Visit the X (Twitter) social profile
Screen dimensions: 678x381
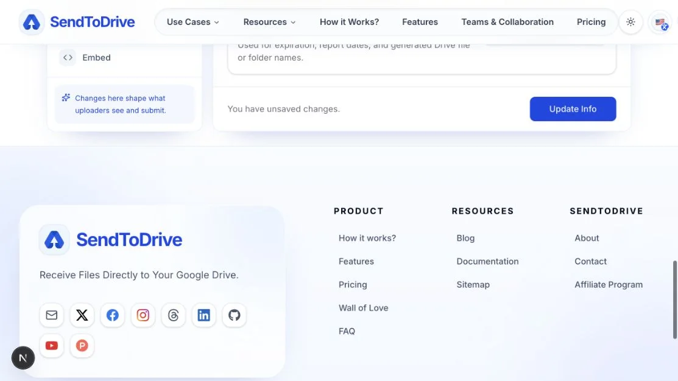pyautogui.click(x=82, y=315)
